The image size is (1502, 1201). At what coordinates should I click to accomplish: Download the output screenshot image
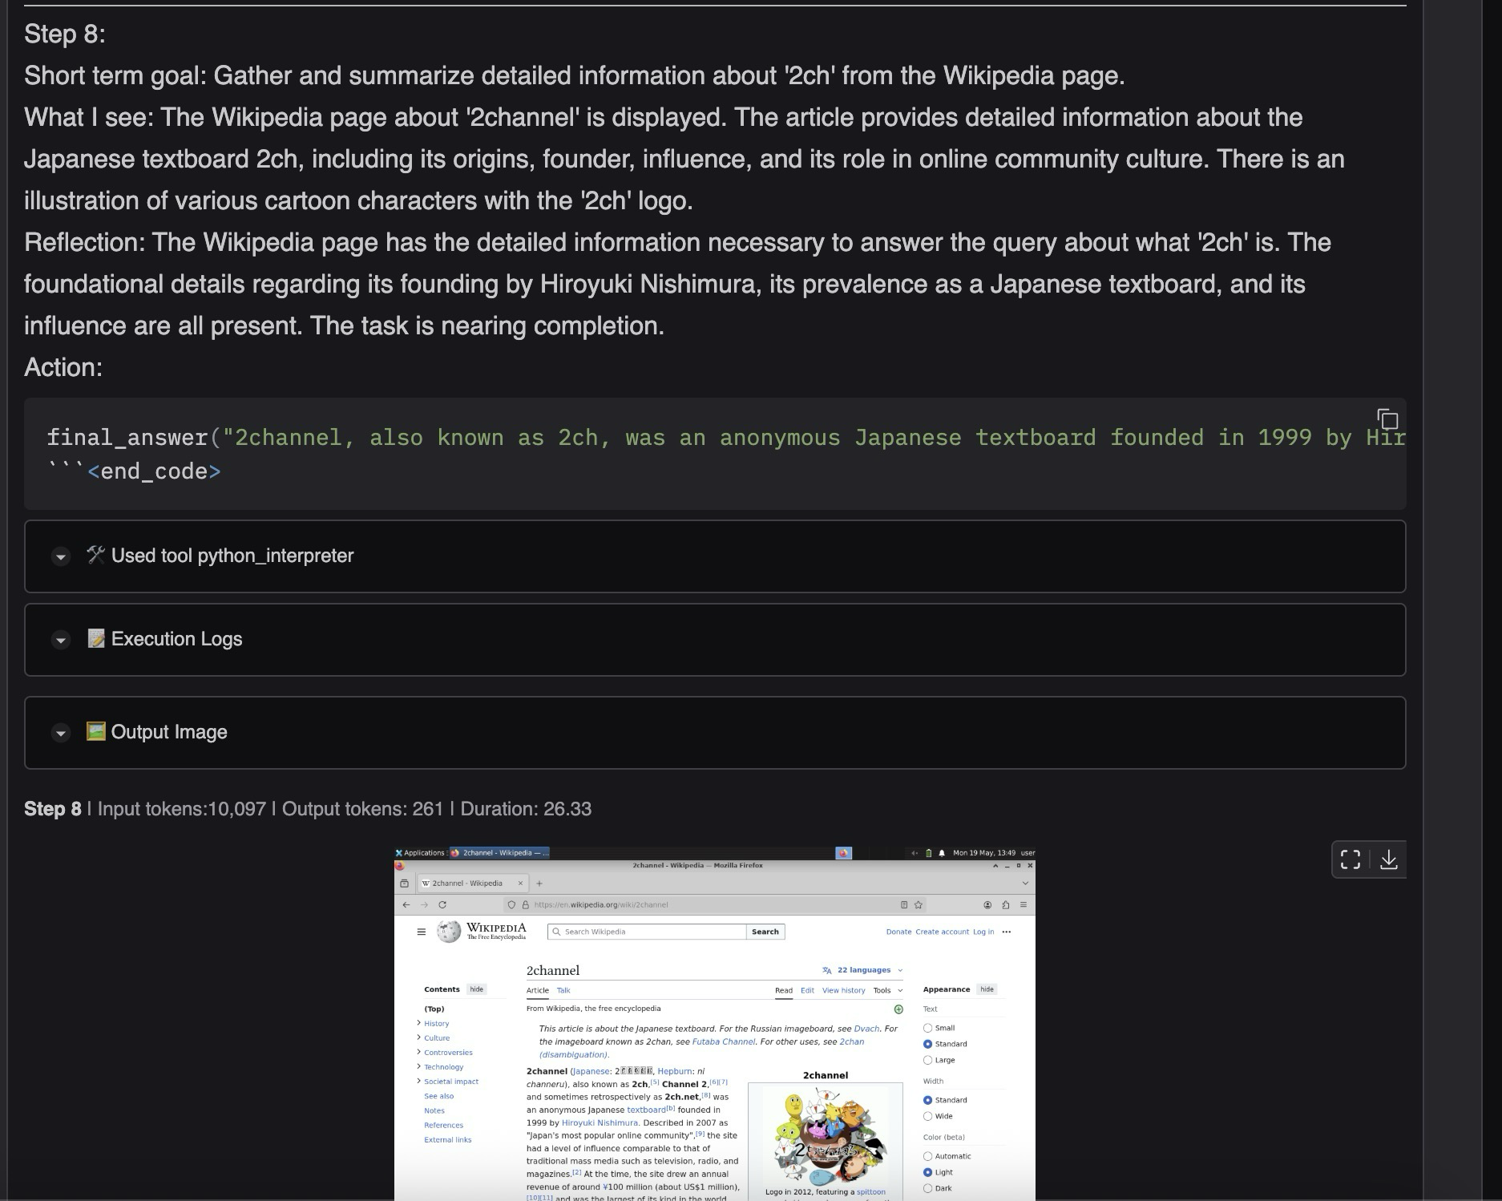1389,859
